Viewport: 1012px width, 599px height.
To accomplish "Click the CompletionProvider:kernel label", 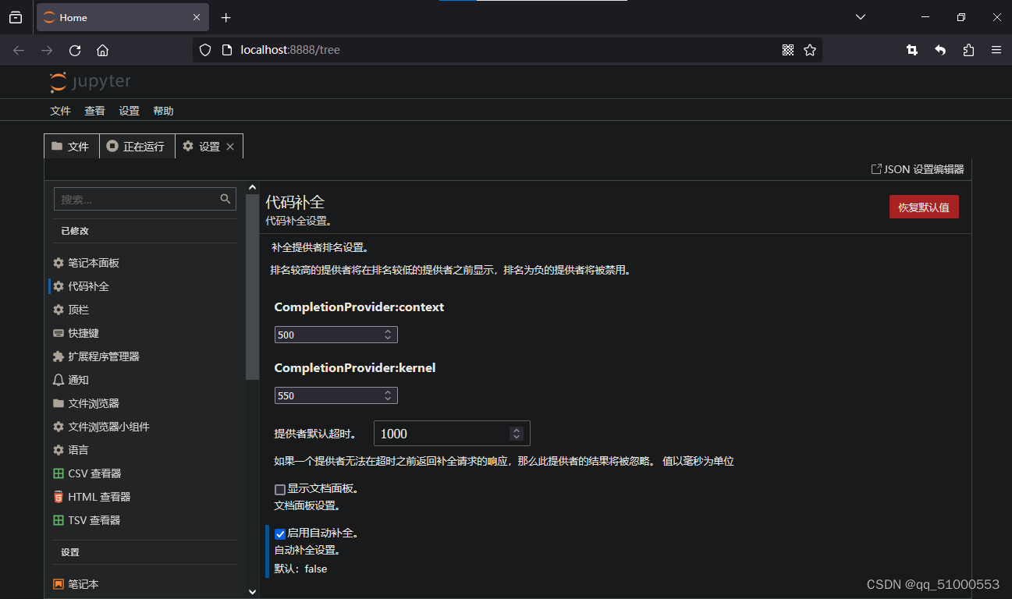I will [x=355, y=368].
